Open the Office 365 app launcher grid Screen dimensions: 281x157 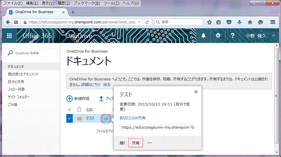[x=9, y=36]
